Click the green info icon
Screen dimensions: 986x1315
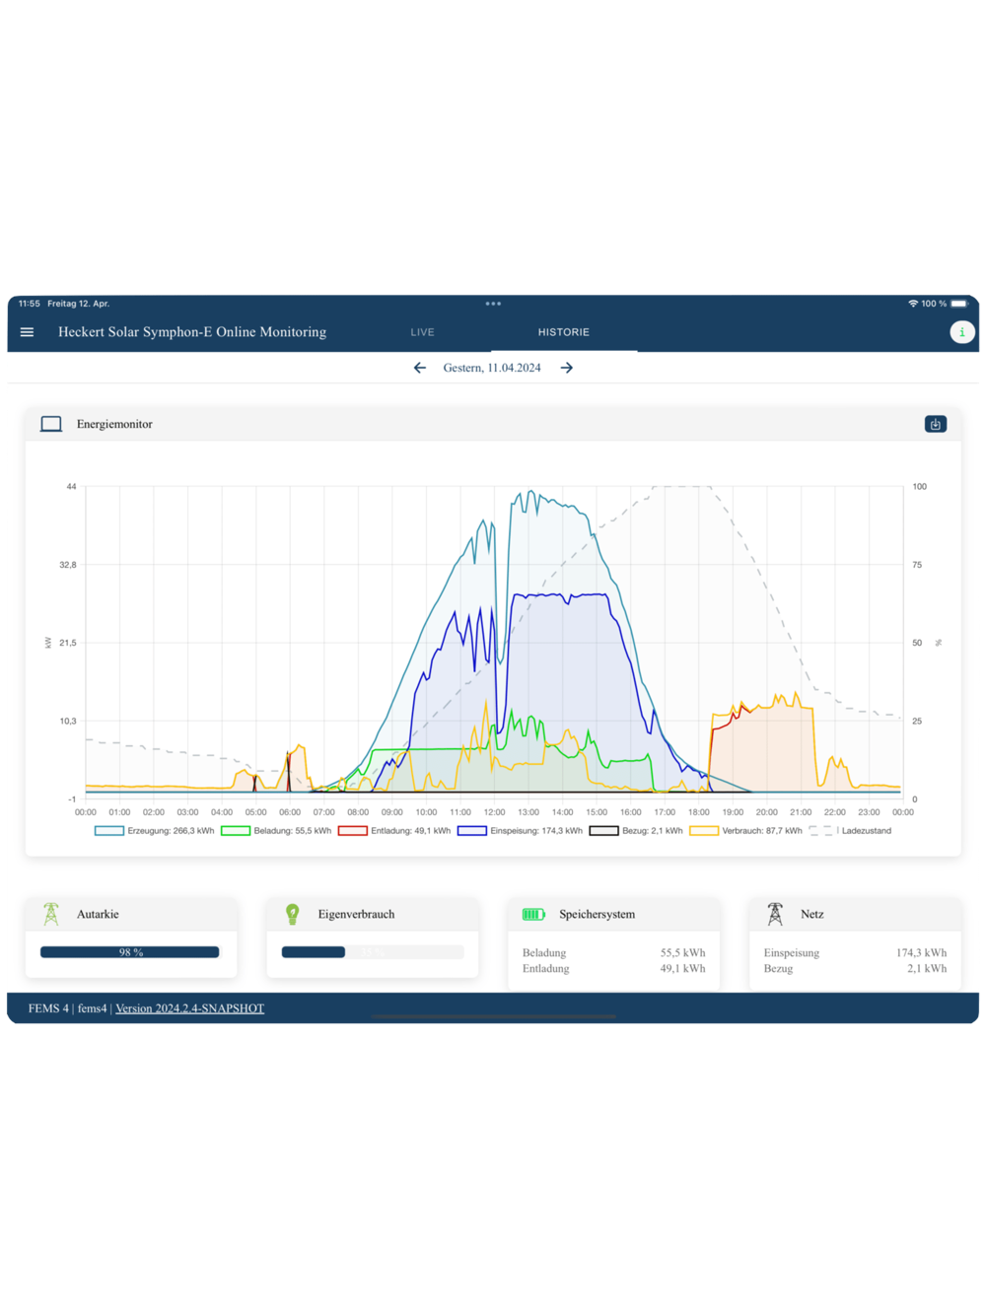pos(962,332)
